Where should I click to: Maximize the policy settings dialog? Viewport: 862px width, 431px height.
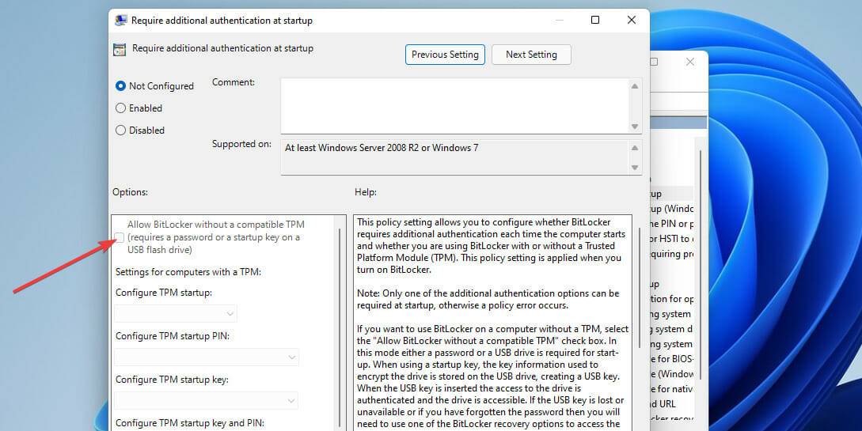[x=595, y=20]
